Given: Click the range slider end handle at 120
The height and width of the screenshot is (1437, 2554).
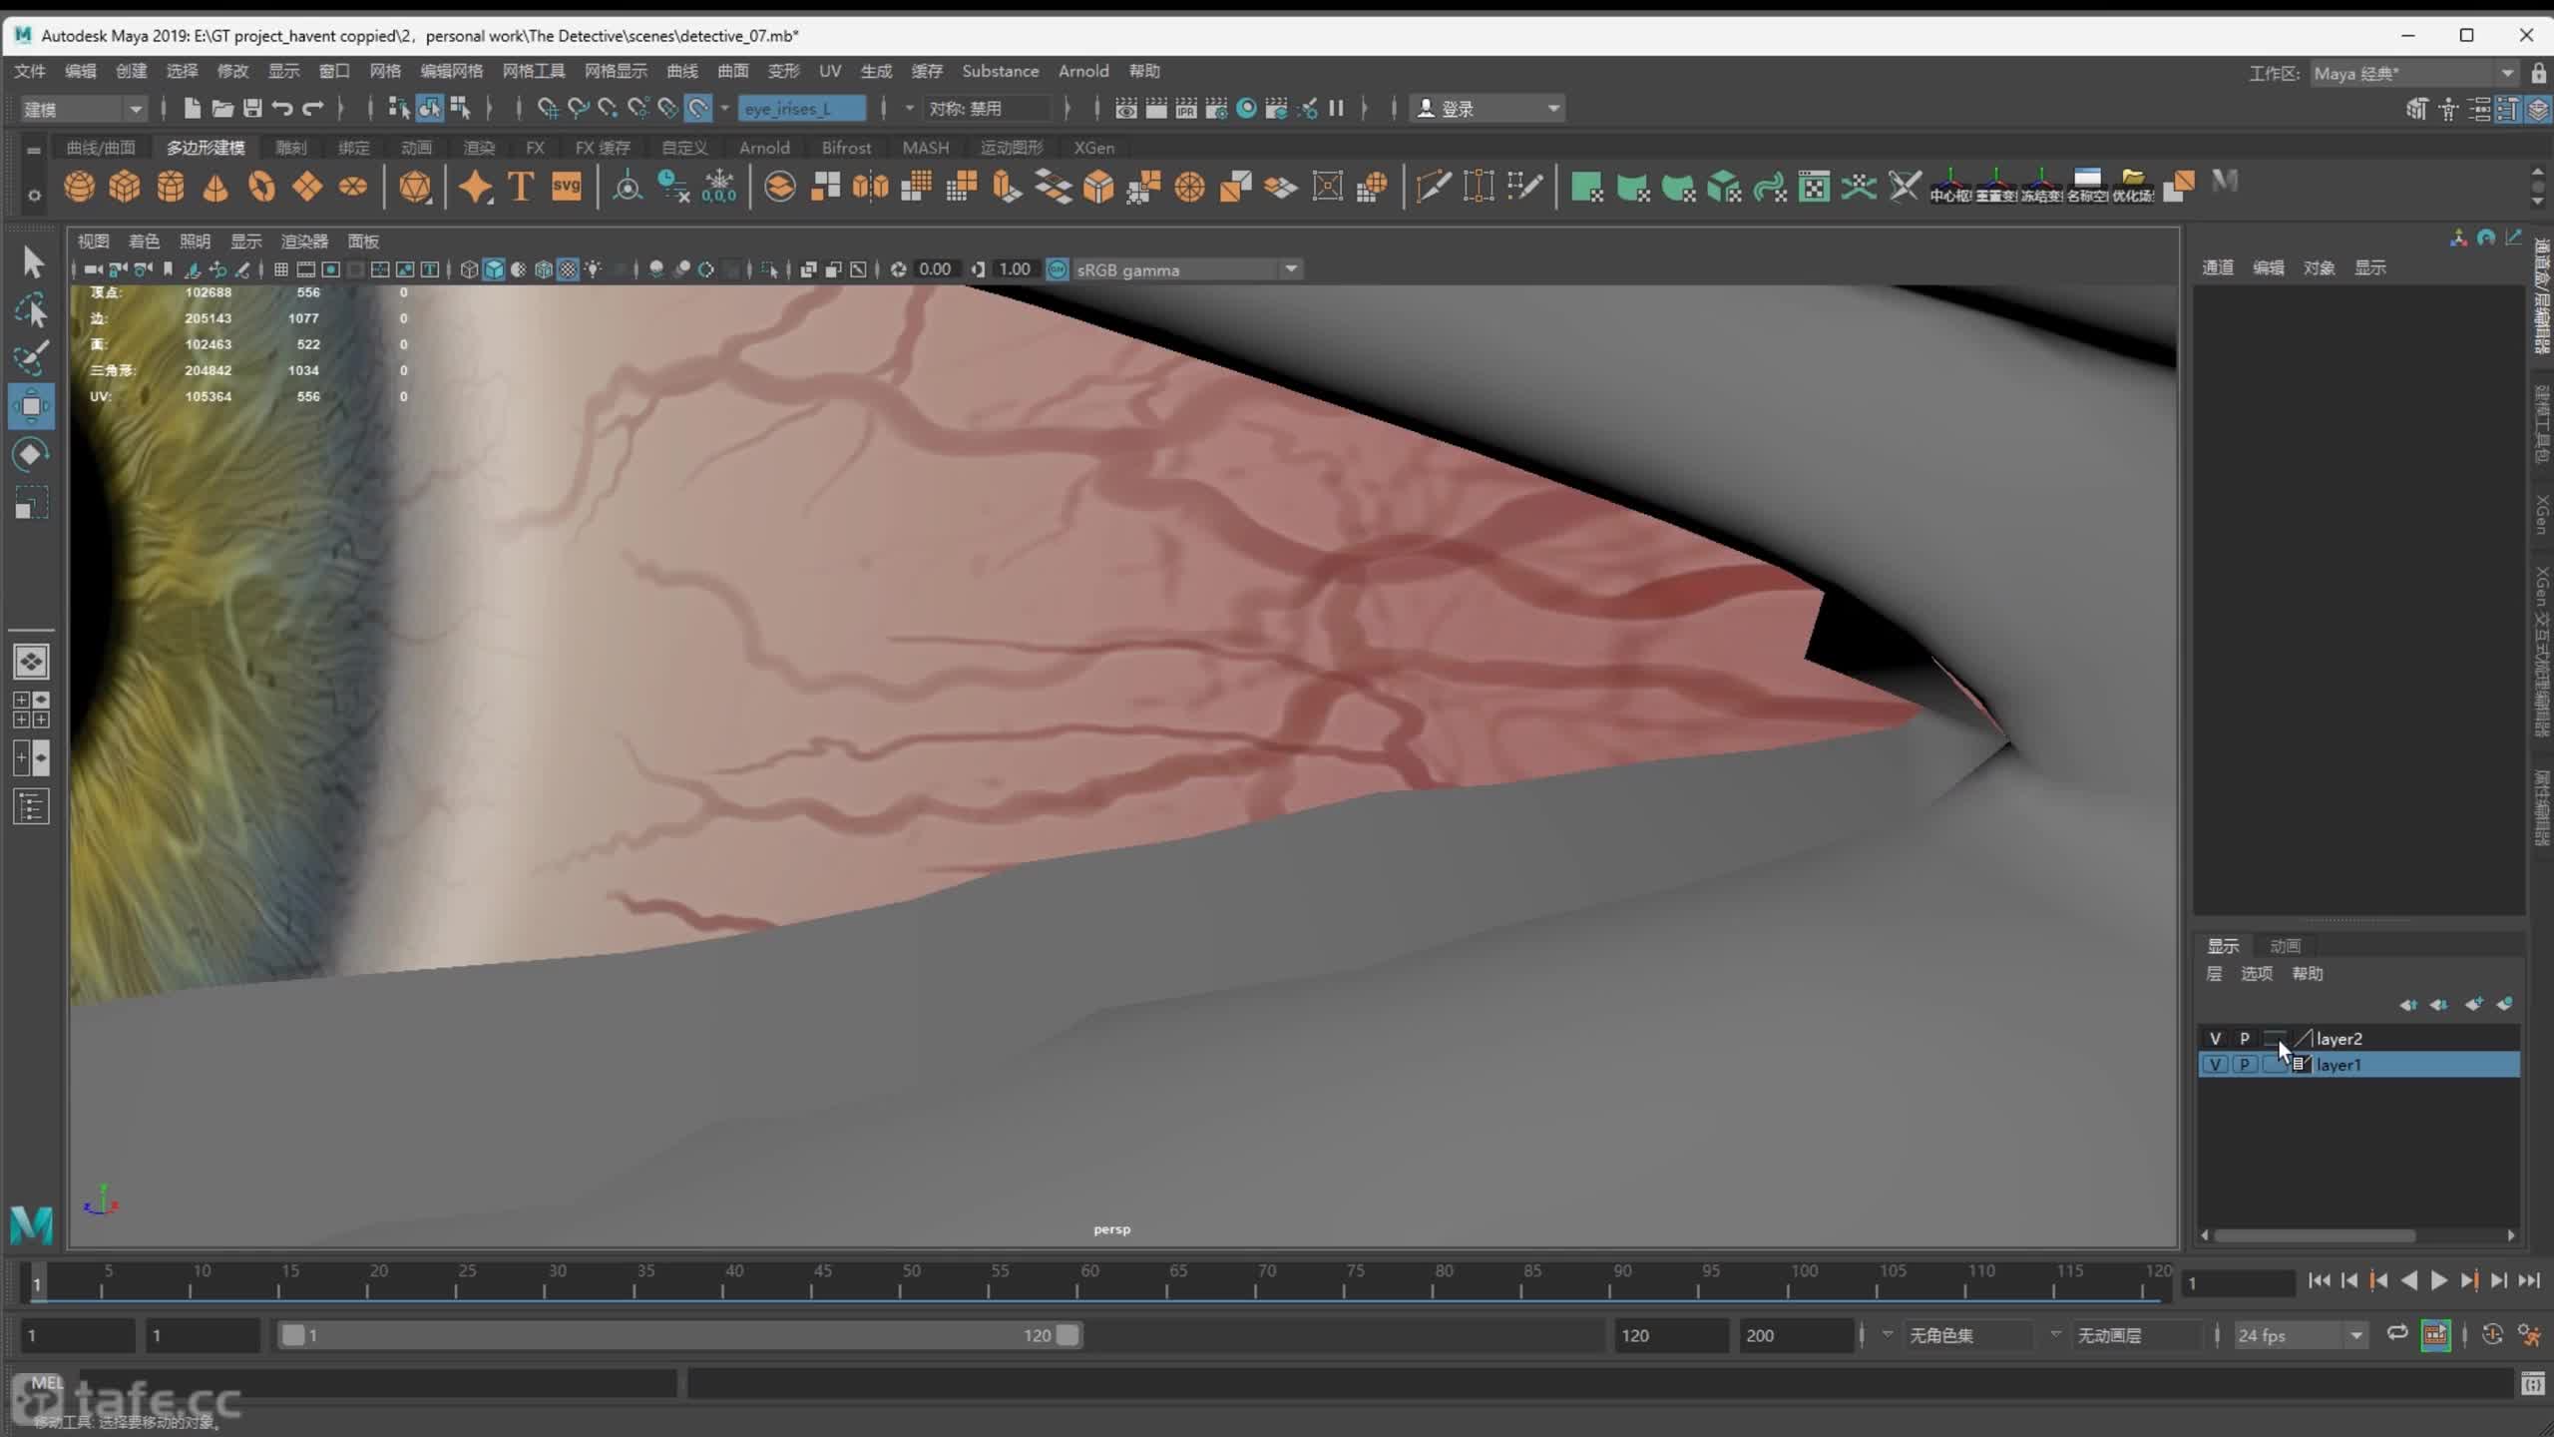Looking at the screenshot, I should tap(1066, 1335).
